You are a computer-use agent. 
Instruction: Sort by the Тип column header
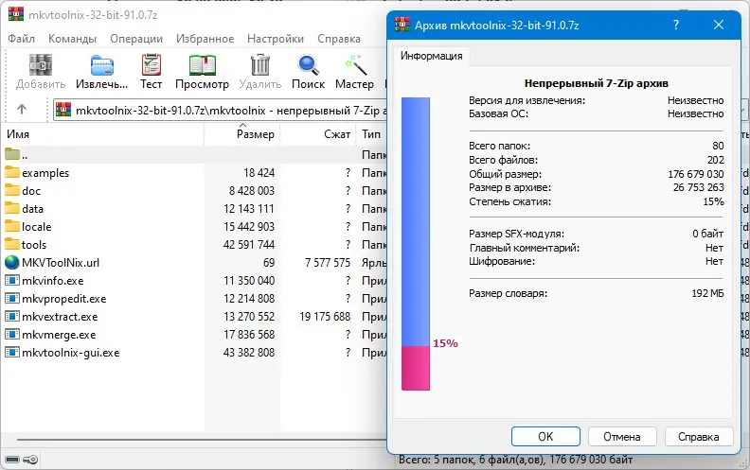coord(371,134)
